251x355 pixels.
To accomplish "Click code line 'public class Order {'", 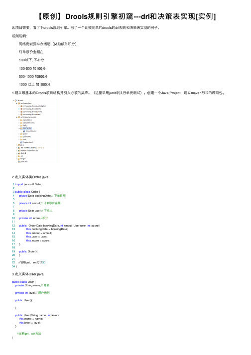I will coord(27,192).
